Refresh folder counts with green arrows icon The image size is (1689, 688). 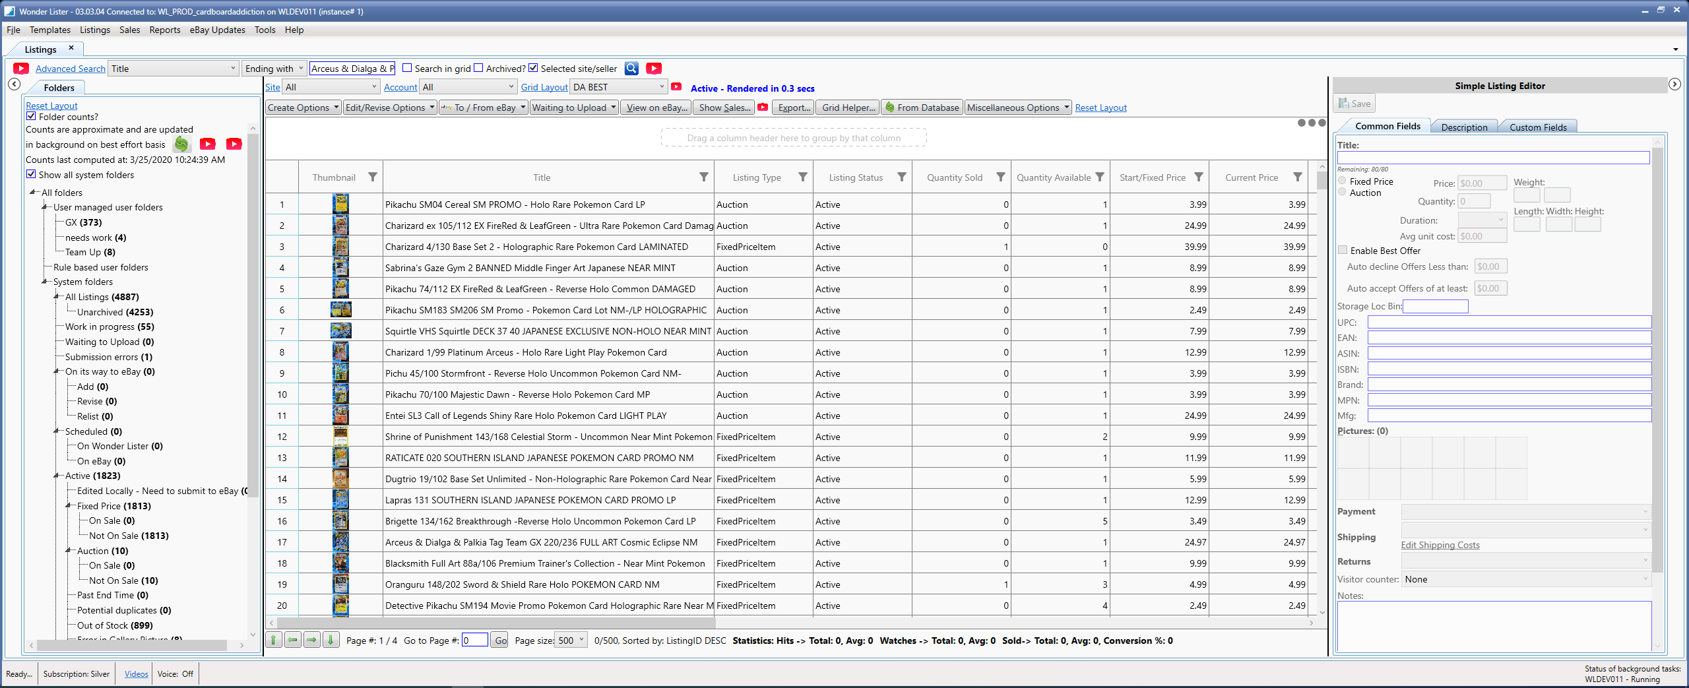181,144
